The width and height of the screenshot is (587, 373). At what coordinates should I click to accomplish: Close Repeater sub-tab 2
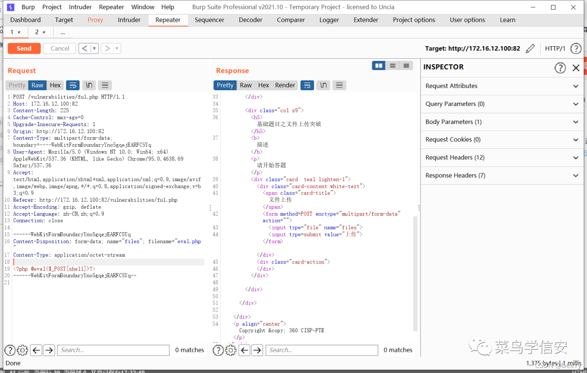pyautogui.click(x=44, y=32)
